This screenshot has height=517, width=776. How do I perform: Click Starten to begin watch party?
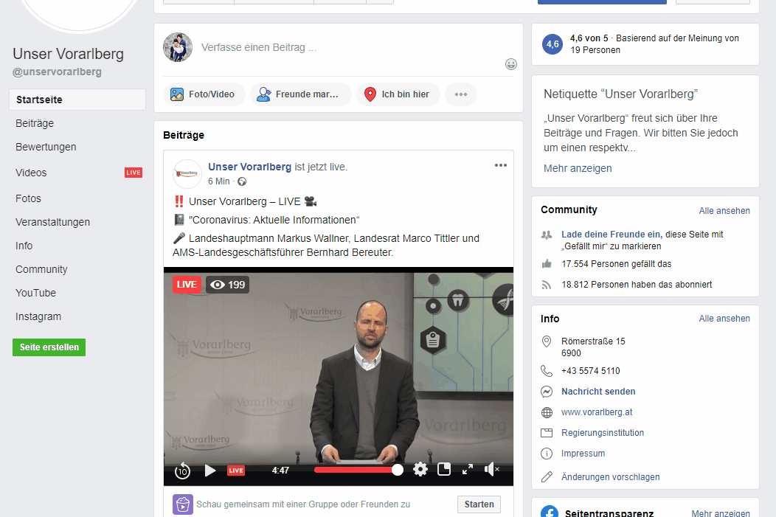pos(479,504)
